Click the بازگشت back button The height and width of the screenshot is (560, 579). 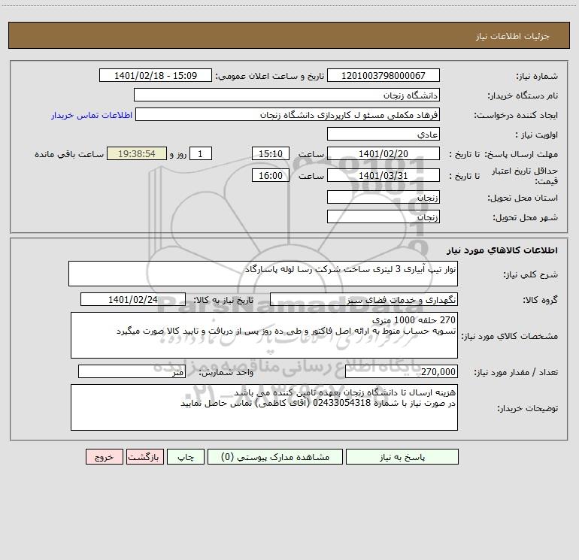click(x=144, y=457)
